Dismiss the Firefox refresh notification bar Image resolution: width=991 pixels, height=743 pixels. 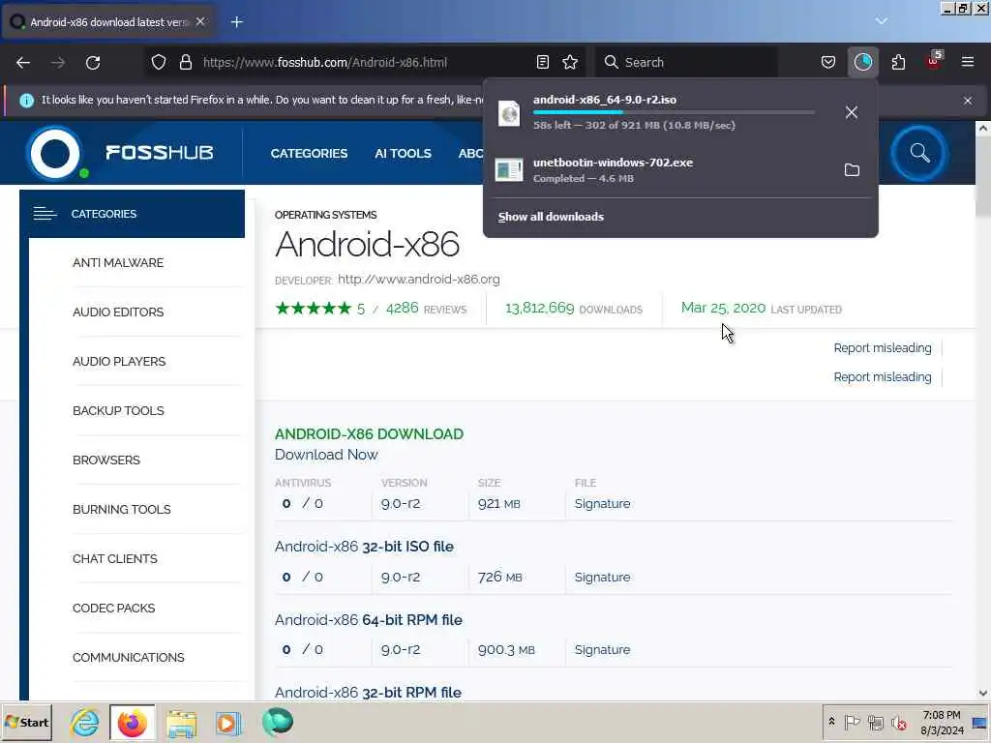coord(968,101)
